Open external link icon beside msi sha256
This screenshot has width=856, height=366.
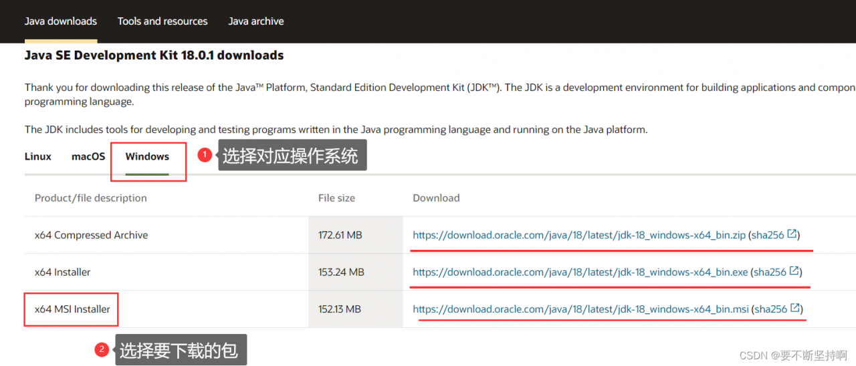tap(795, 309)
